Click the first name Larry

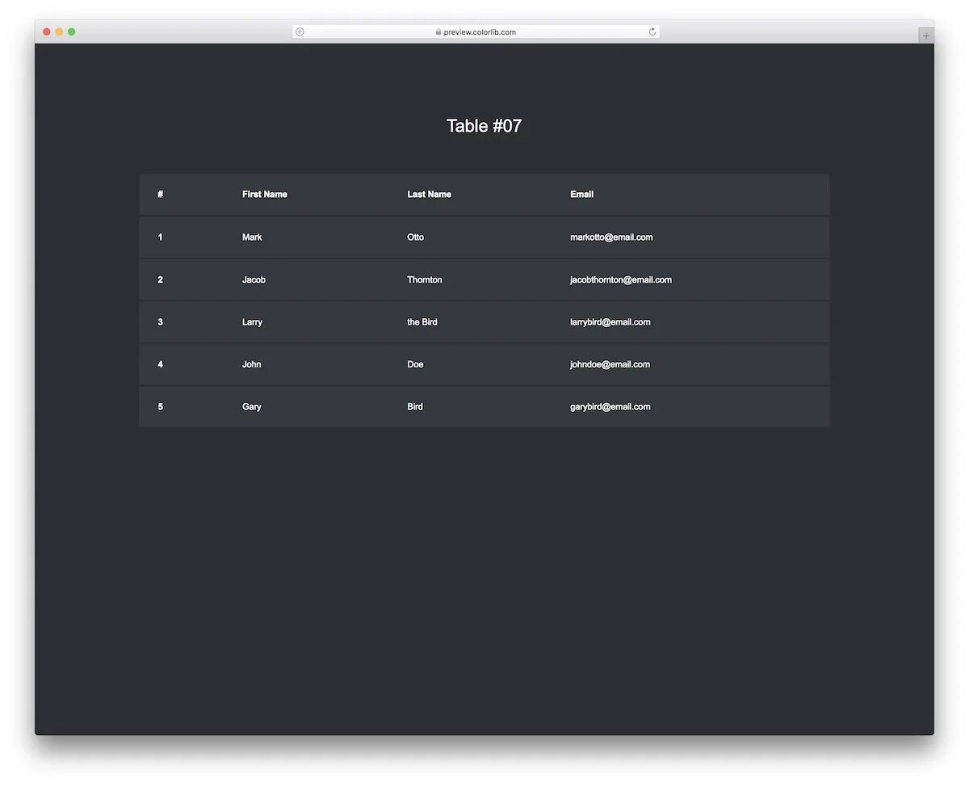pyautogui.click(x=252, y=322)
